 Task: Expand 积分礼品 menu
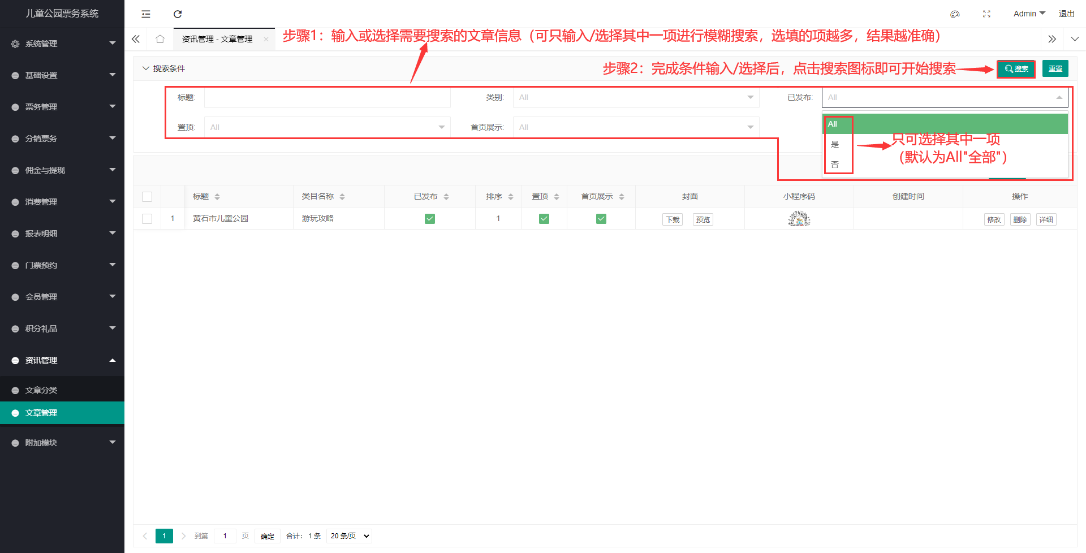click(62, 329)
